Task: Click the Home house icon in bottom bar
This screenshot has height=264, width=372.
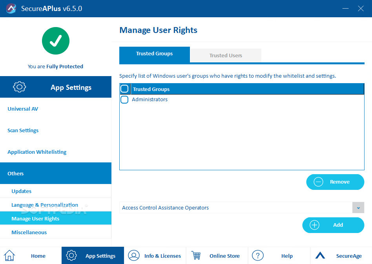Action: click(9, 255)
